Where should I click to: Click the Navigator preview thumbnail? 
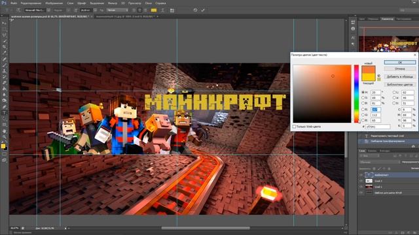(x=389, y=44)
